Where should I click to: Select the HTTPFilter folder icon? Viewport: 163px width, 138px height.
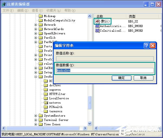tap(46, 94)
